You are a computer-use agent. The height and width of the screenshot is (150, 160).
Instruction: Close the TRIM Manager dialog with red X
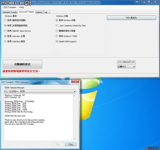(75, 81)
